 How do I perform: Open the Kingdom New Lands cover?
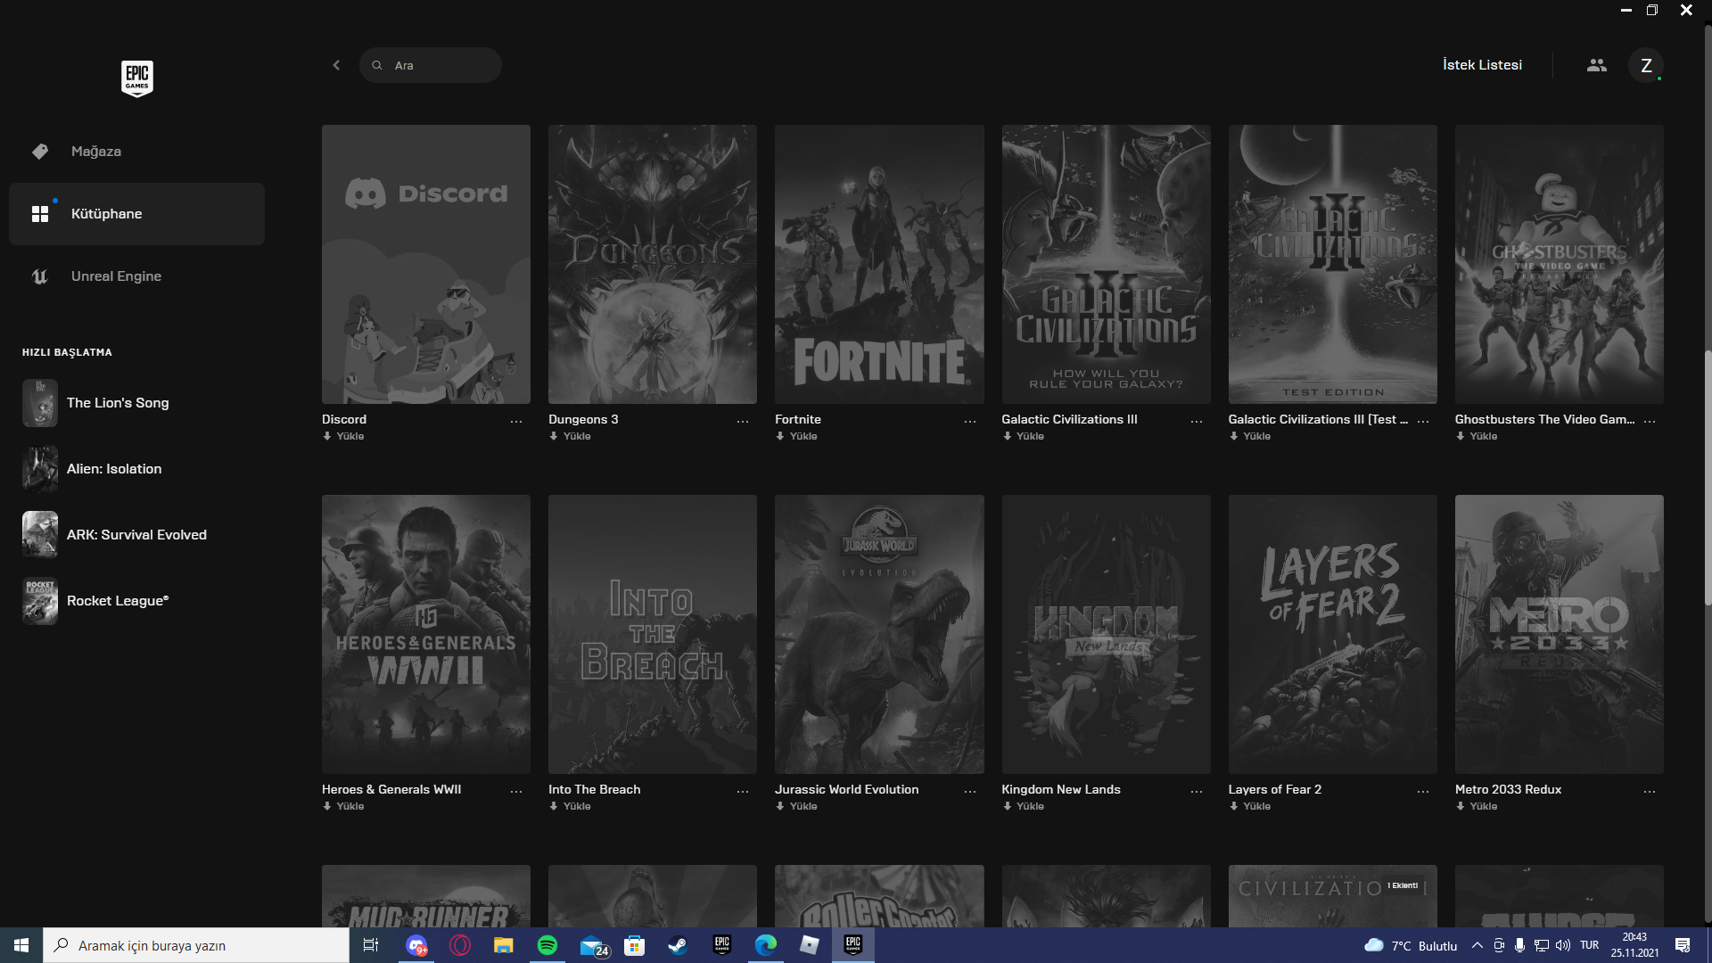tap(1106, 634)
